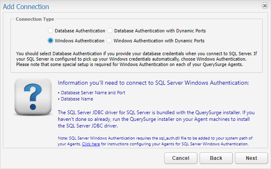Click the Cancel button

181,158
